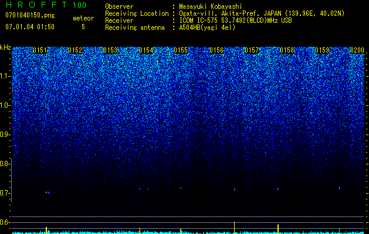
Task: Click the 0155 time marker
Action: click(181, 50)
